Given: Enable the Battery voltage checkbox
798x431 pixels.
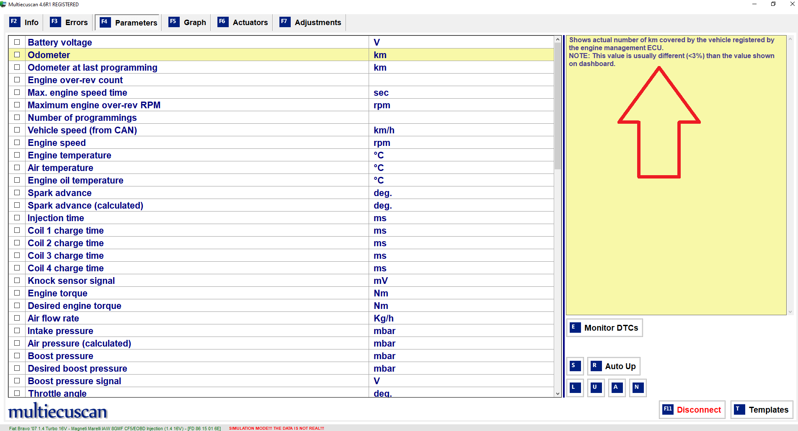Looking at the screenshot, I should pyautogui.click(x=17, y=42).
